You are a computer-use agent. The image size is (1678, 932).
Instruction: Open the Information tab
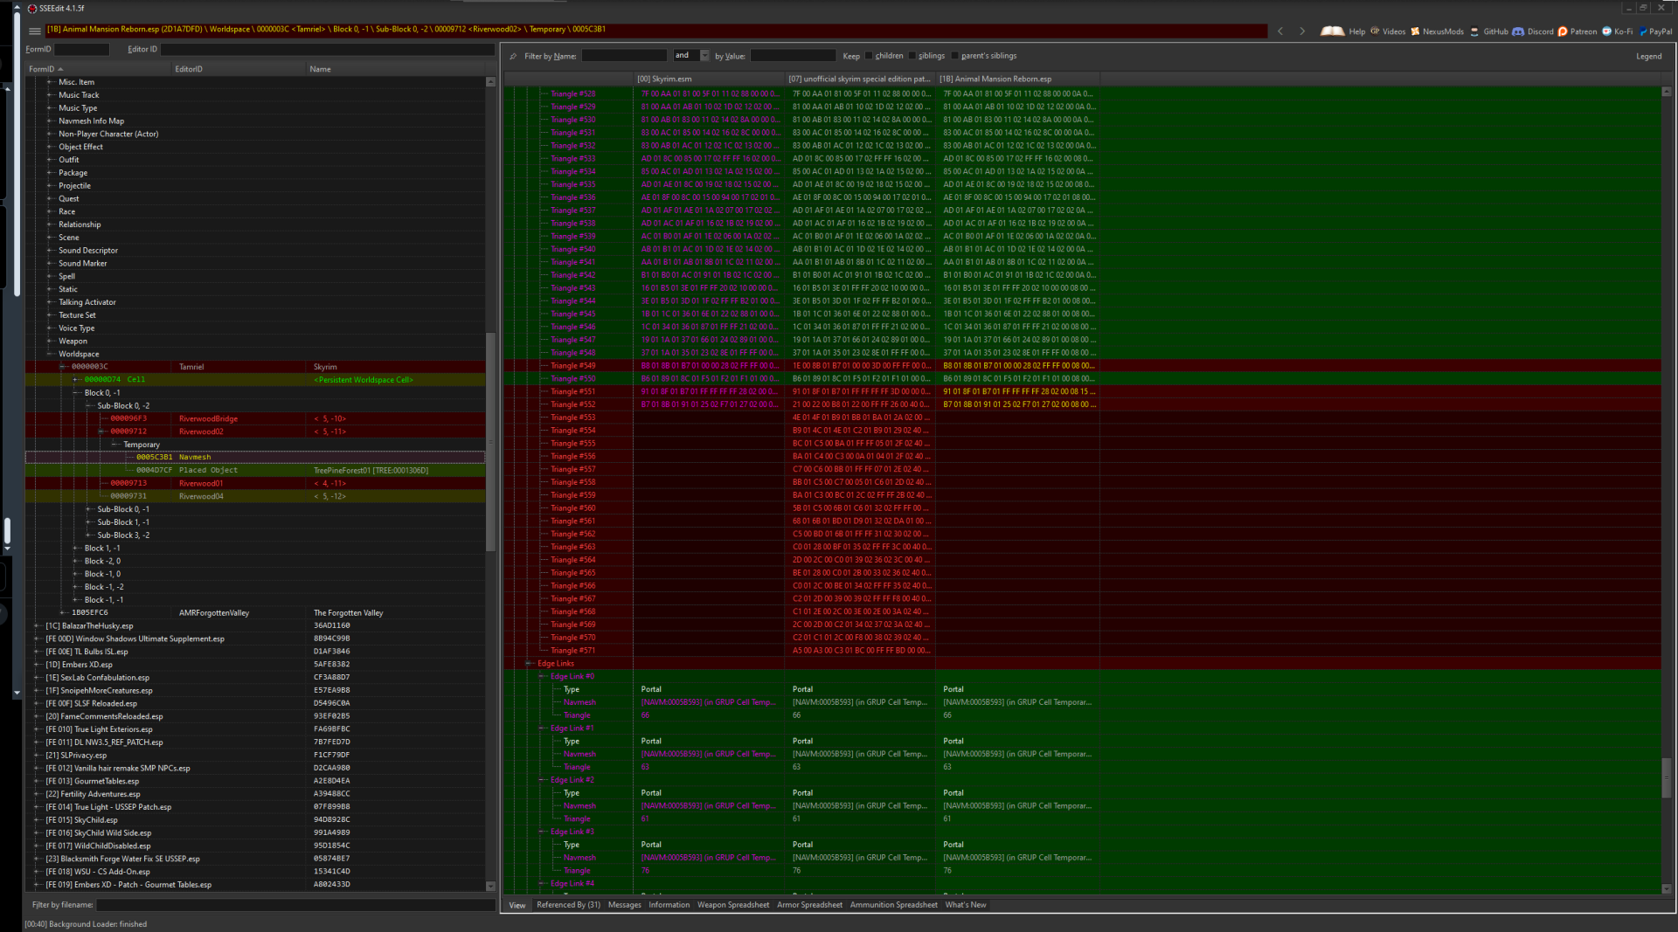(x=669, y=905)
